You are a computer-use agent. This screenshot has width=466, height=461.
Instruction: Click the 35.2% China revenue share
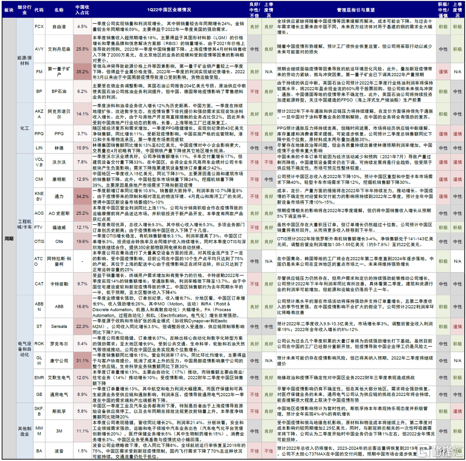tap(82, 72)
